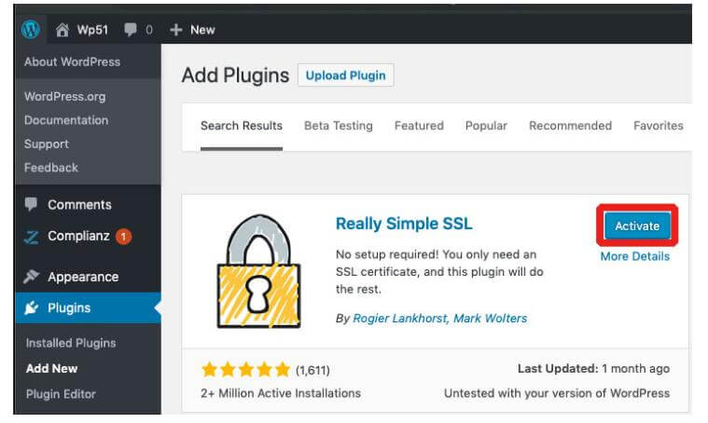Click the plus icon beside New
This screenshot has height=423, width=708.
[175, 30]
